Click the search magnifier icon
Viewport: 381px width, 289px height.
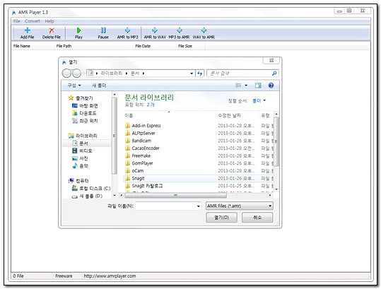274,73
